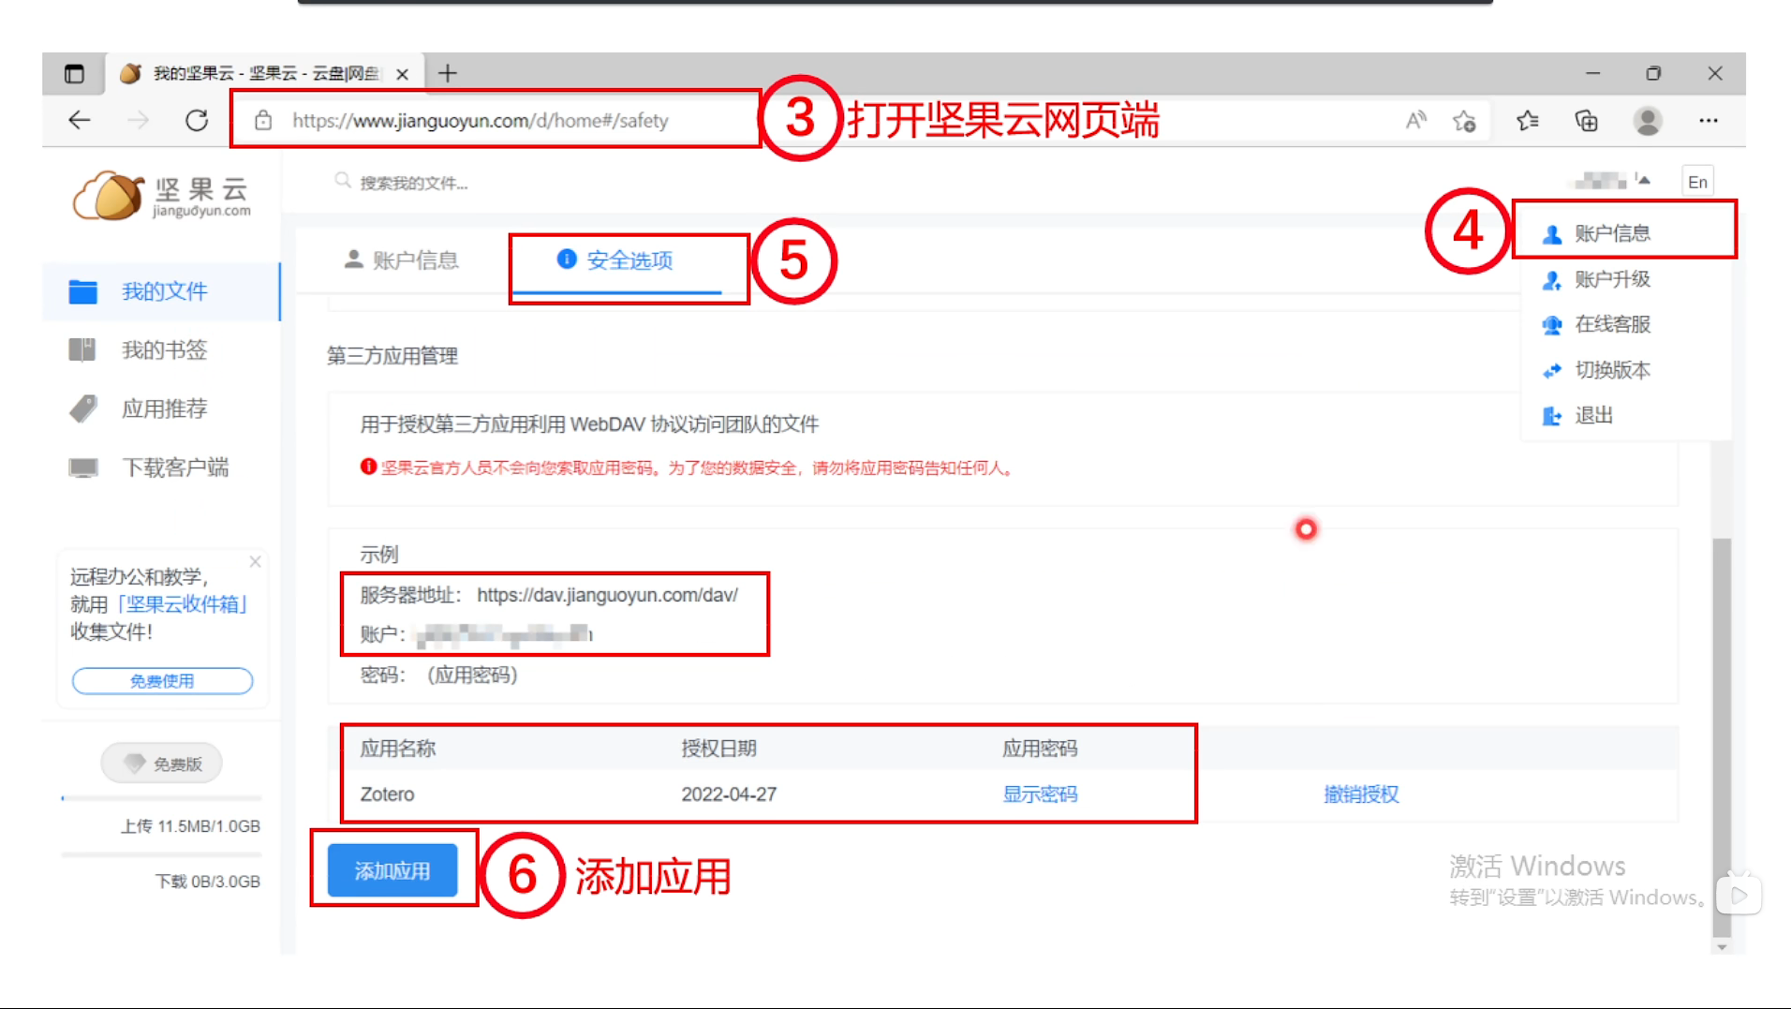Open the browser settings menu

point(1710,120)
